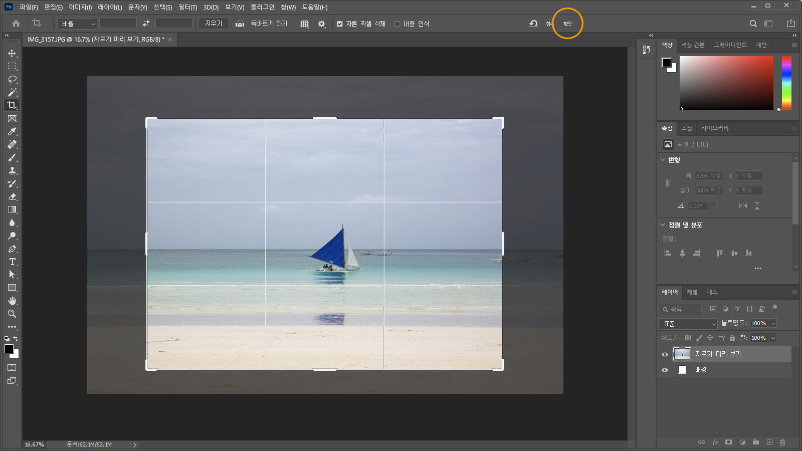The image size is (802, 451).
Task: Hide the '배경' layer
Action: (x=665, y=370)
